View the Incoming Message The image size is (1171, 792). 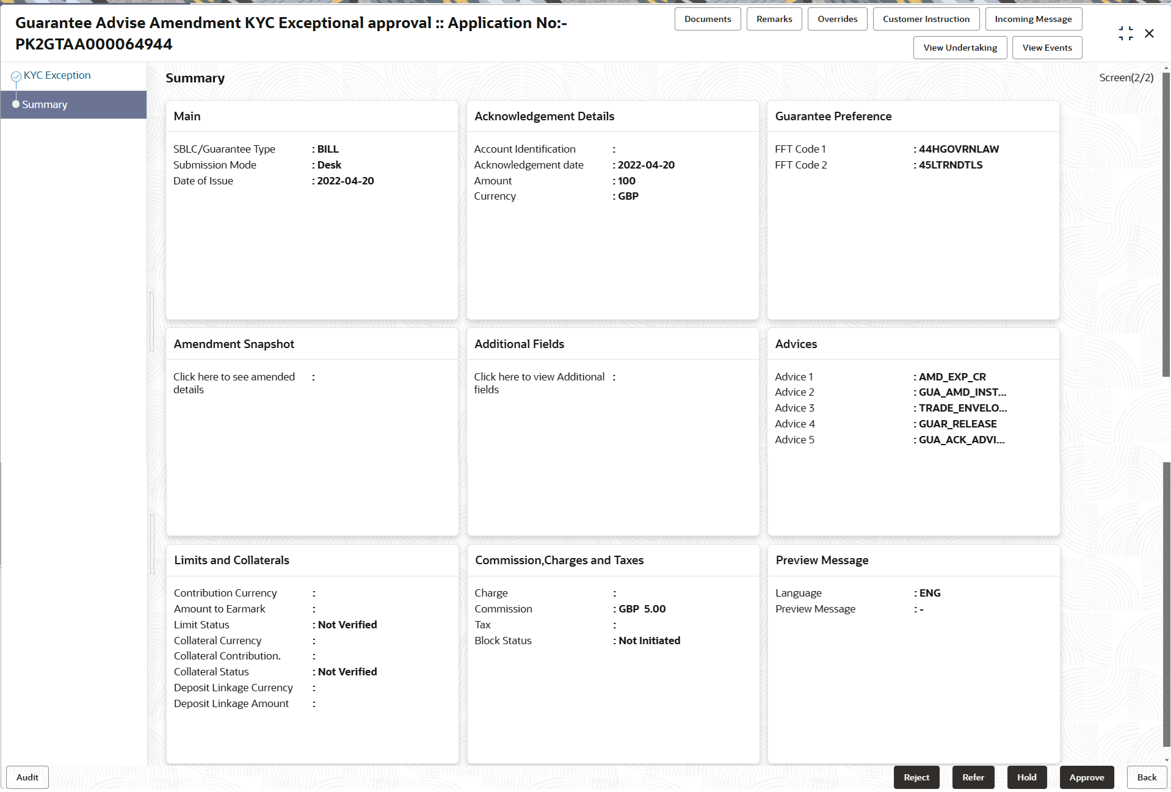(x=1033, y=18)
